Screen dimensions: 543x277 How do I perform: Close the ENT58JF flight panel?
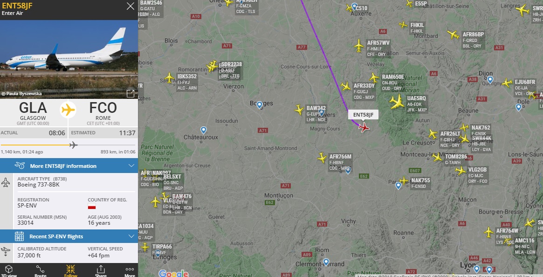pyautogui.click(x=130, y=6)
